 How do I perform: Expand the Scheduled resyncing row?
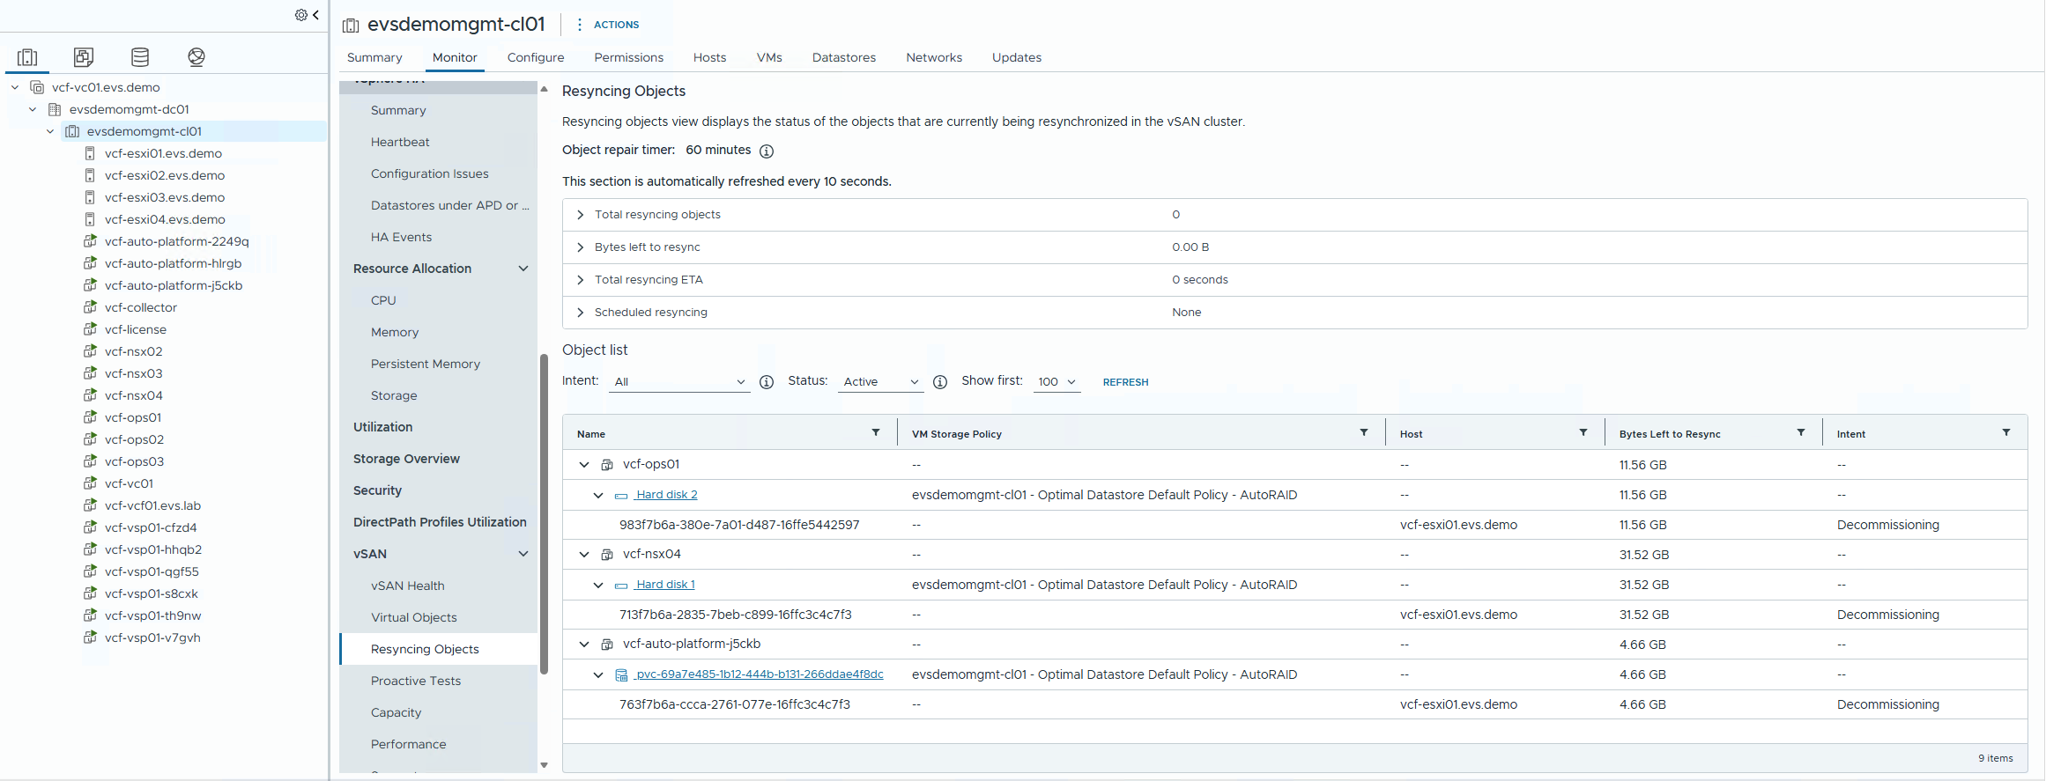580,313
